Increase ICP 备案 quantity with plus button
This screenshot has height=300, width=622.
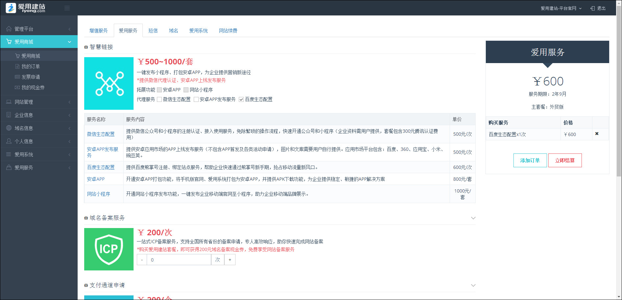point(230,260)
